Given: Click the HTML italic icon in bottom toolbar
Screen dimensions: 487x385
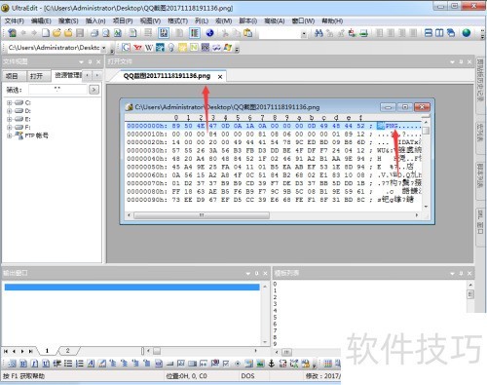Looking at the screenshot, I should pos(35,364).
